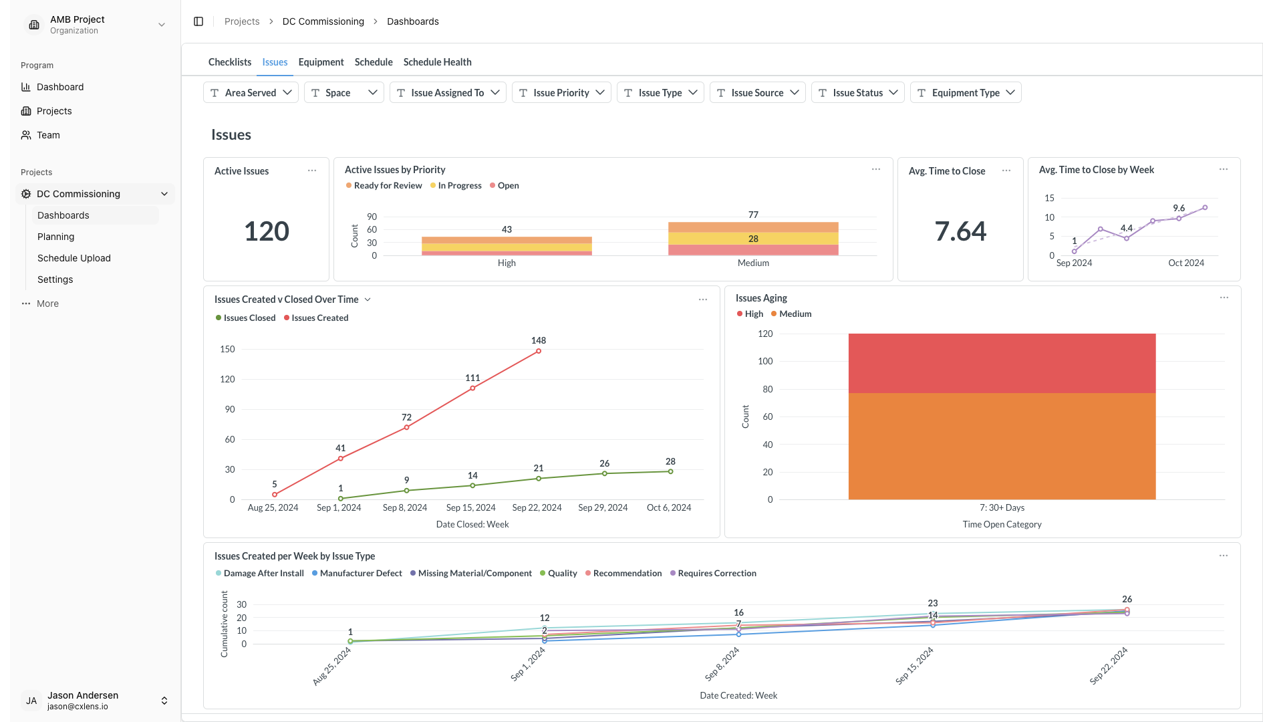Viewport: 1263px width, 722px height.
Task: Switch to the Schedule Health tab
Action: 437,62
